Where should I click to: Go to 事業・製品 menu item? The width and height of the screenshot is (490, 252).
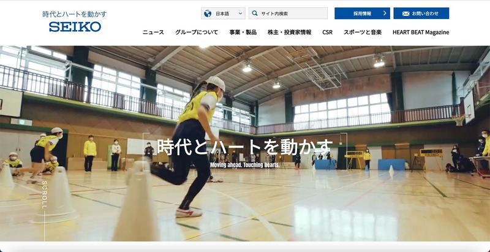[x=243, y=32]
